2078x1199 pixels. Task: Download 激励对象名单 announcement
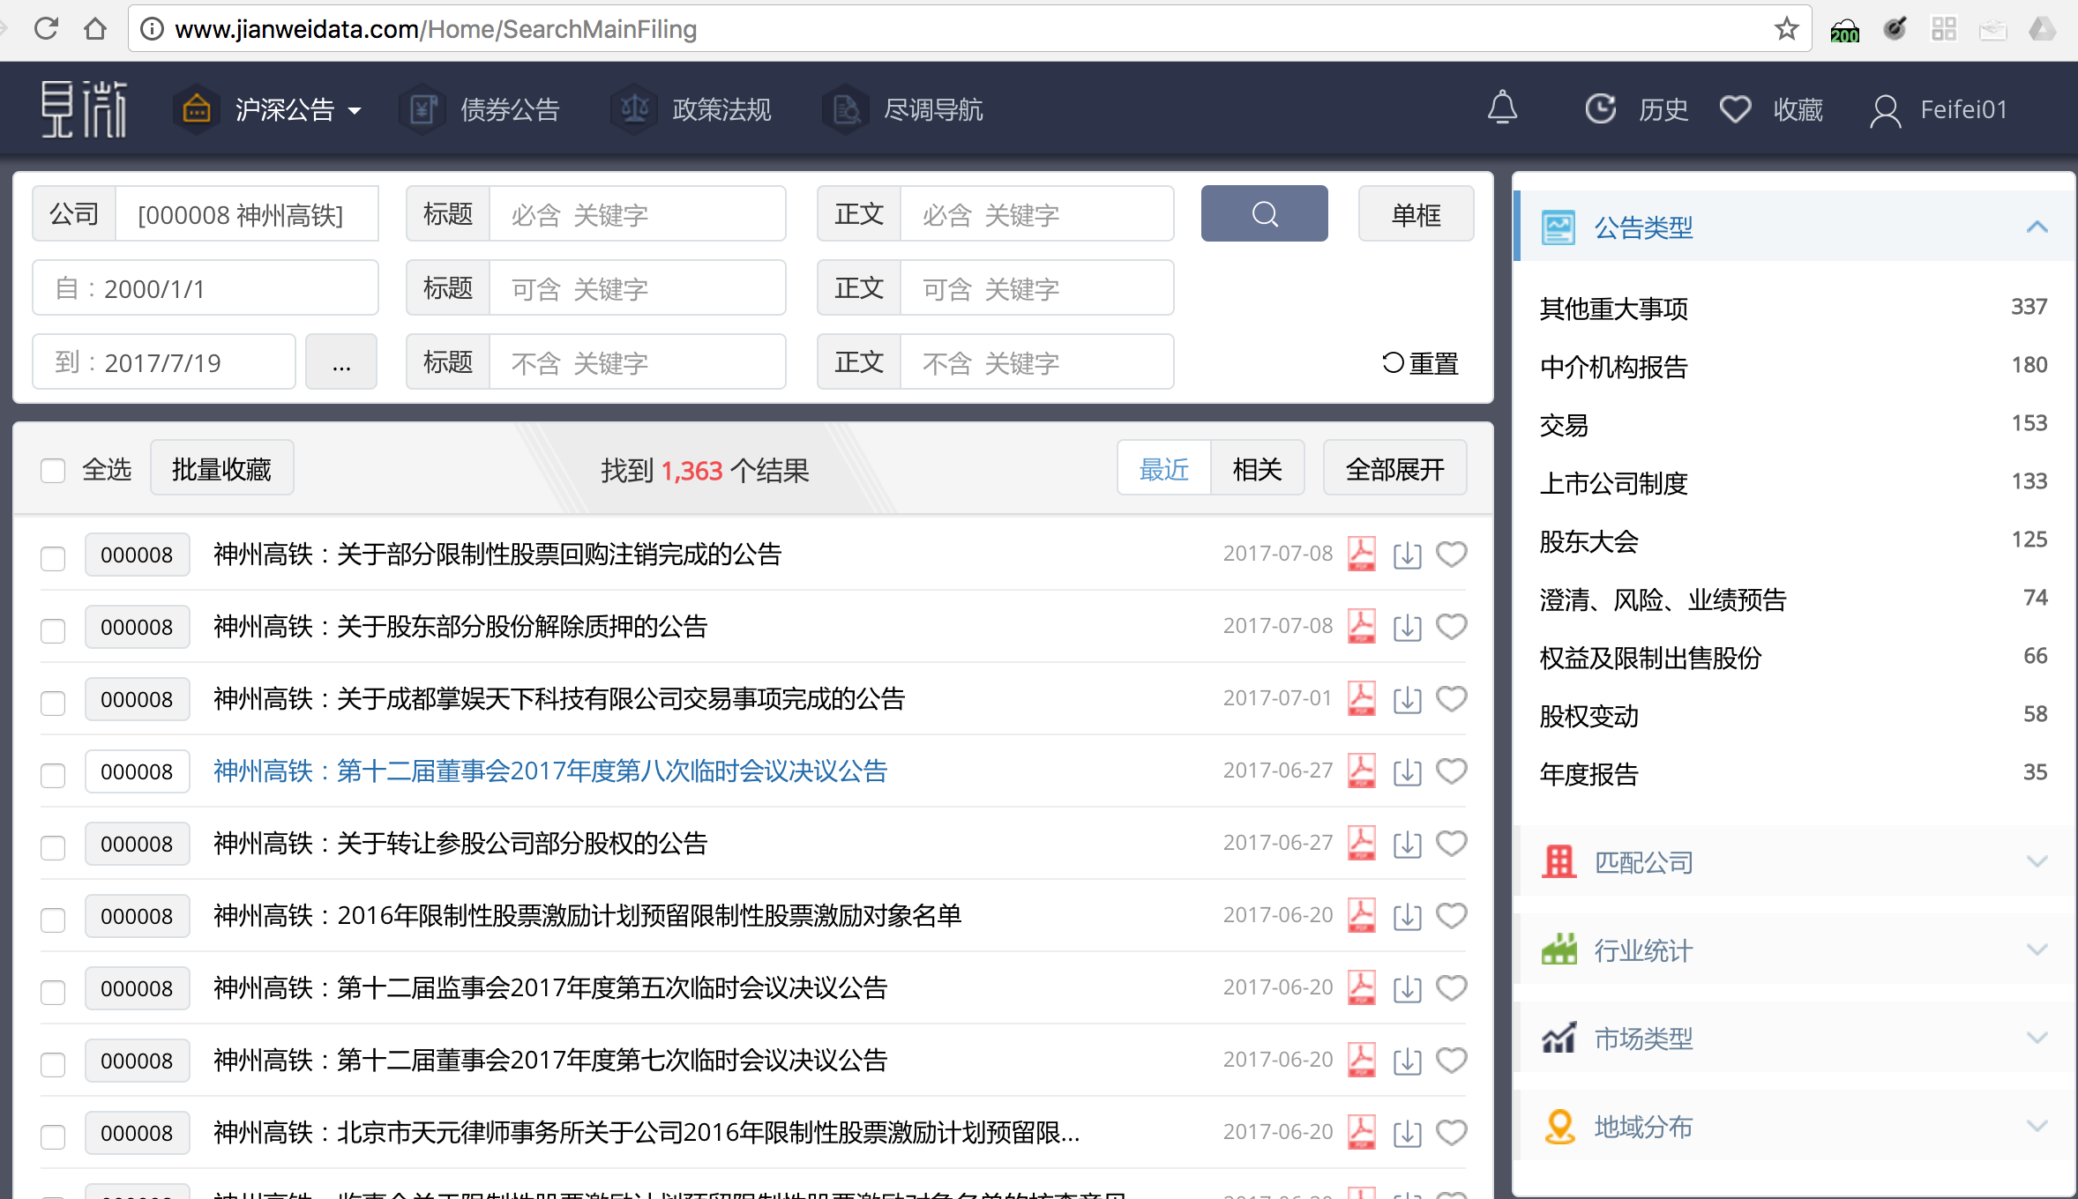pos(1407,916)
